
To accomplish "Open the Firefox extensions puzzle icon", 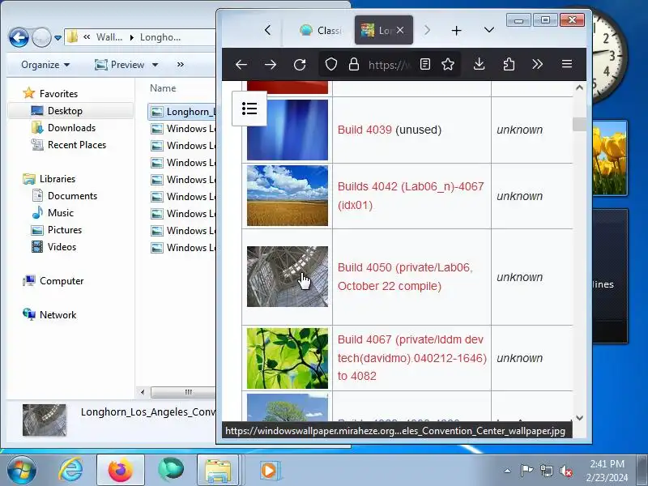I will [509, 64].
